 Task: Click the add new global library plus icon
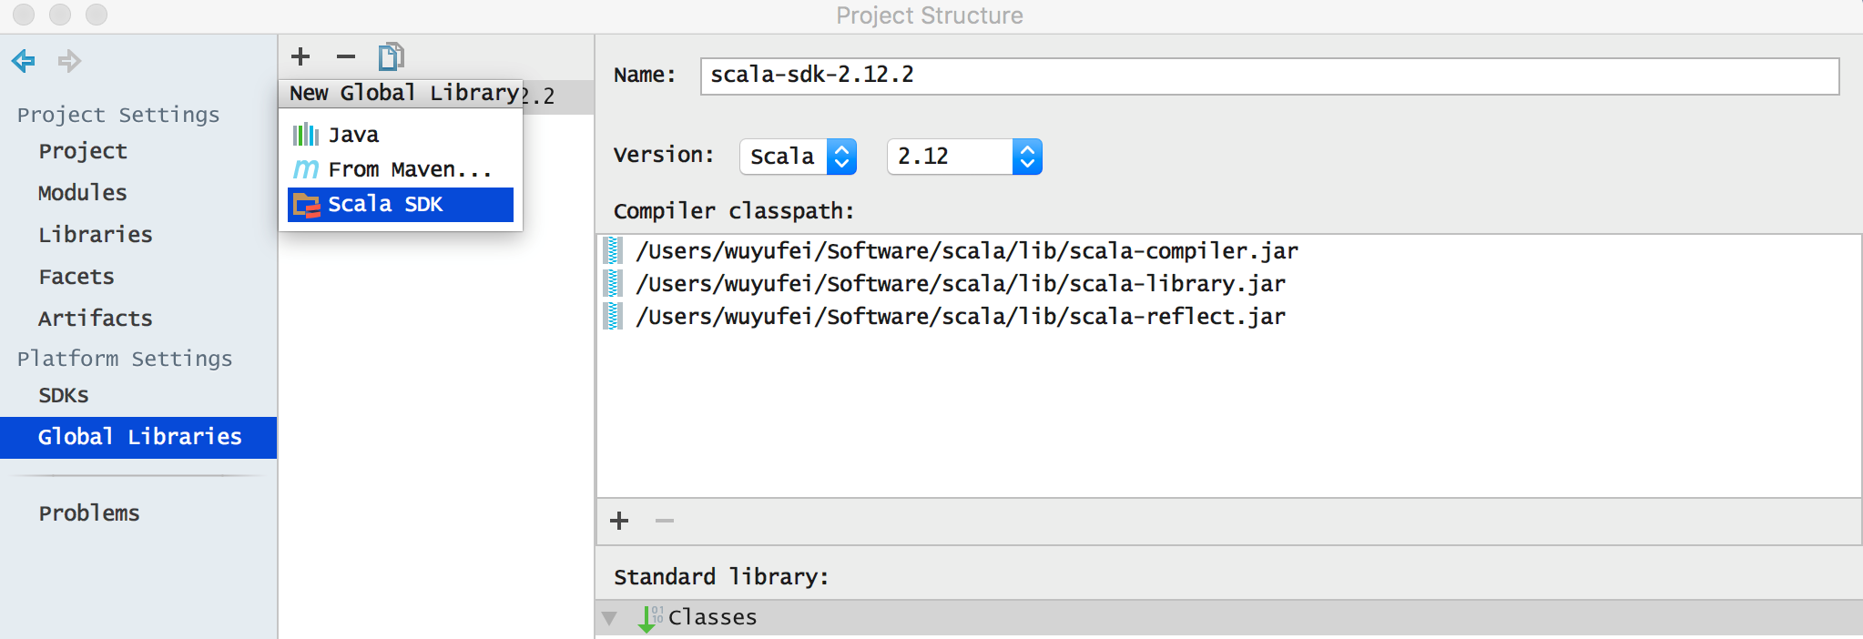(x=300, y=56)
